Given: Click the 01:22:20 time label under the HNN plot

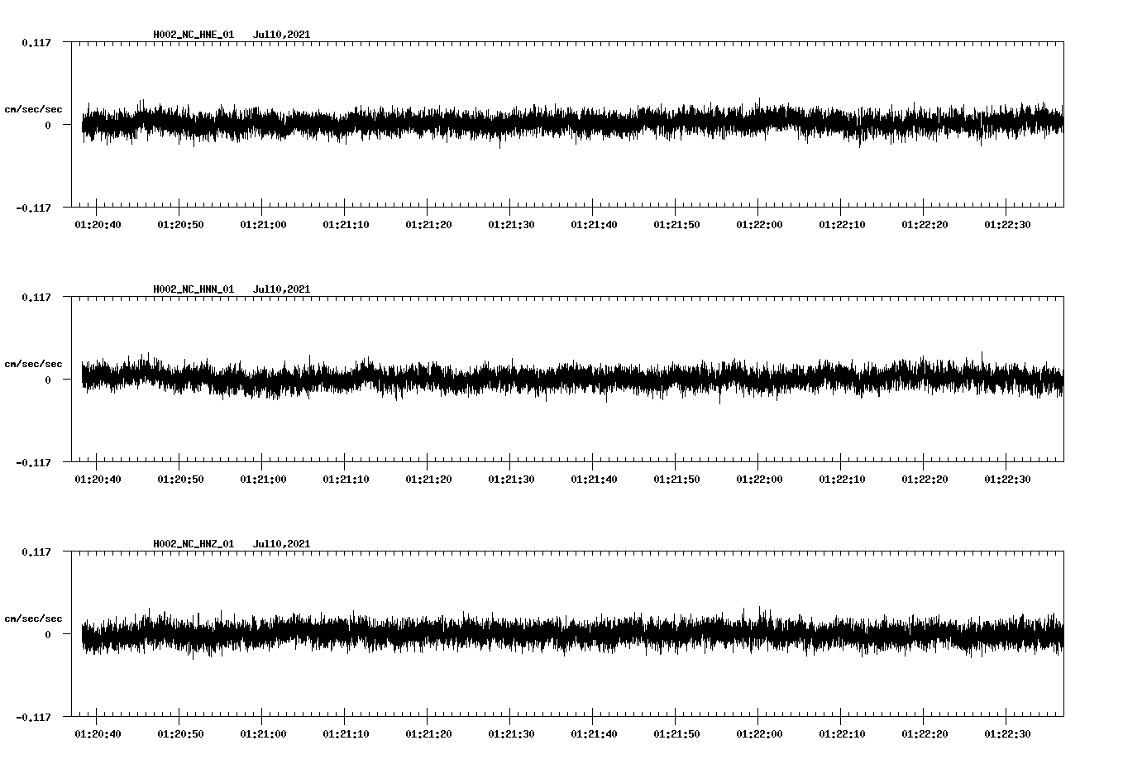Looking at the screenshot, I should click(x=925, y=480).
